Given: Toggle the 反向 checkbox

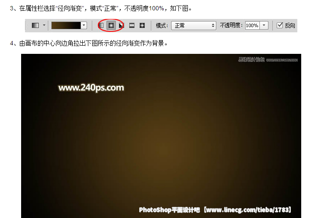Looking at the screenshot, I should 280,25.
